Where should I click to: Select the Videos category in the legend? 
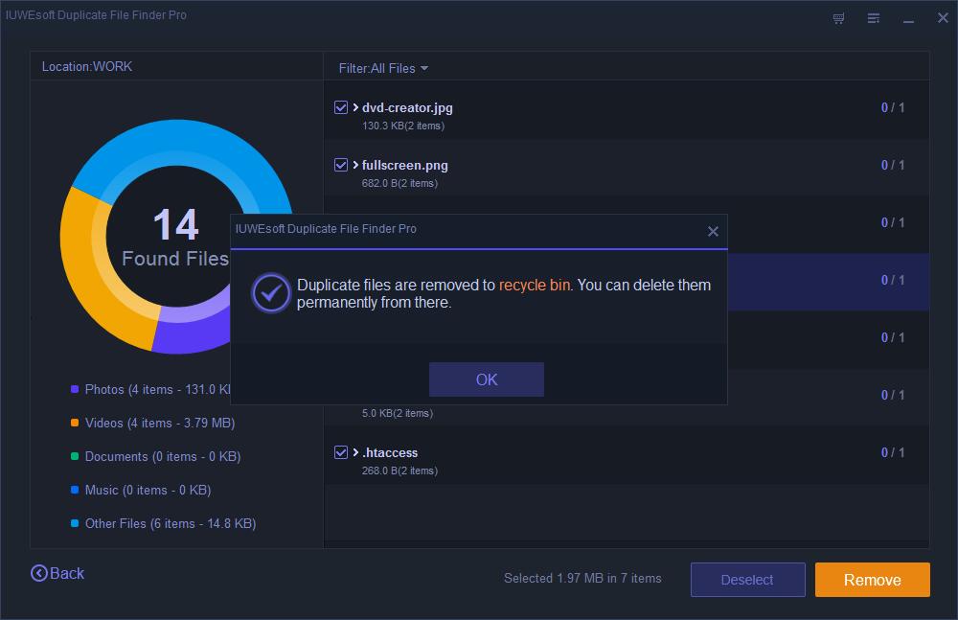pos(159,423)
